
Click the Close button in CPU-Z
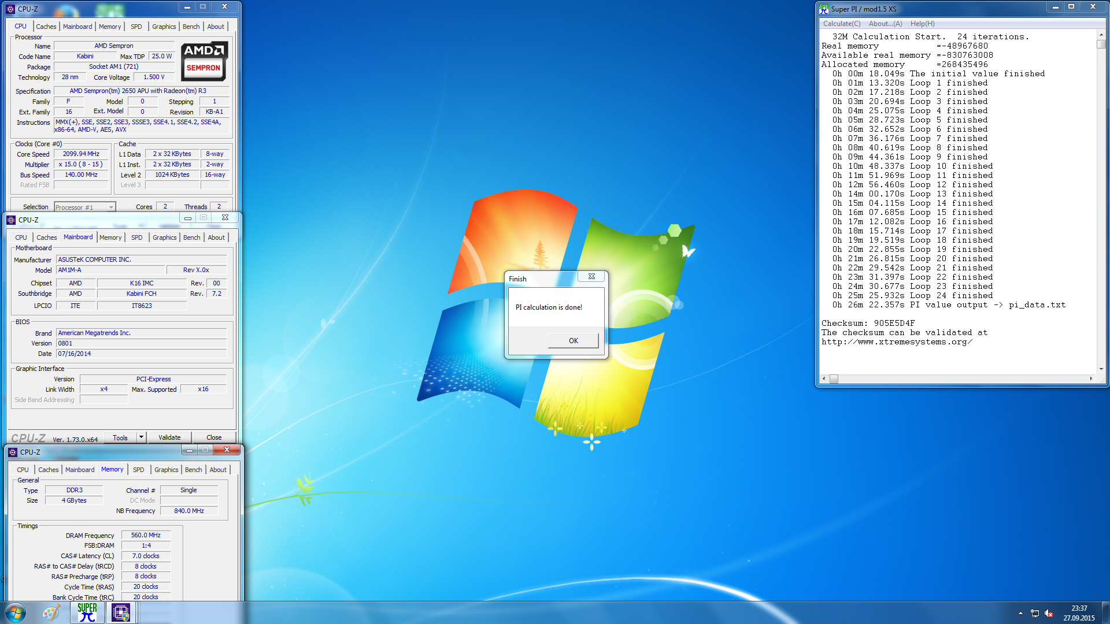point(214,437)
